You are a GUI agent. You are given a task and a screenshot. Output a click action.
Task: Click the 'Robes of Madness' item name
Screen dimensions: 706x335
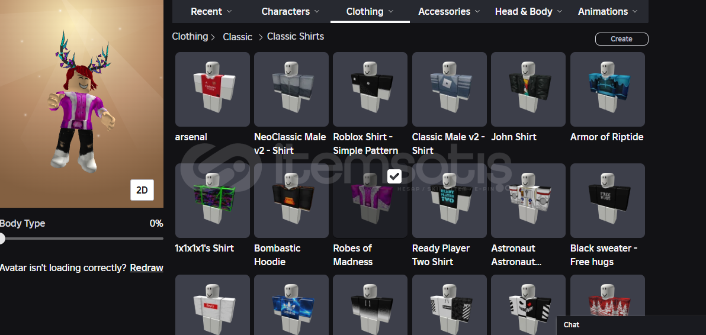click(x=353, y=255)
